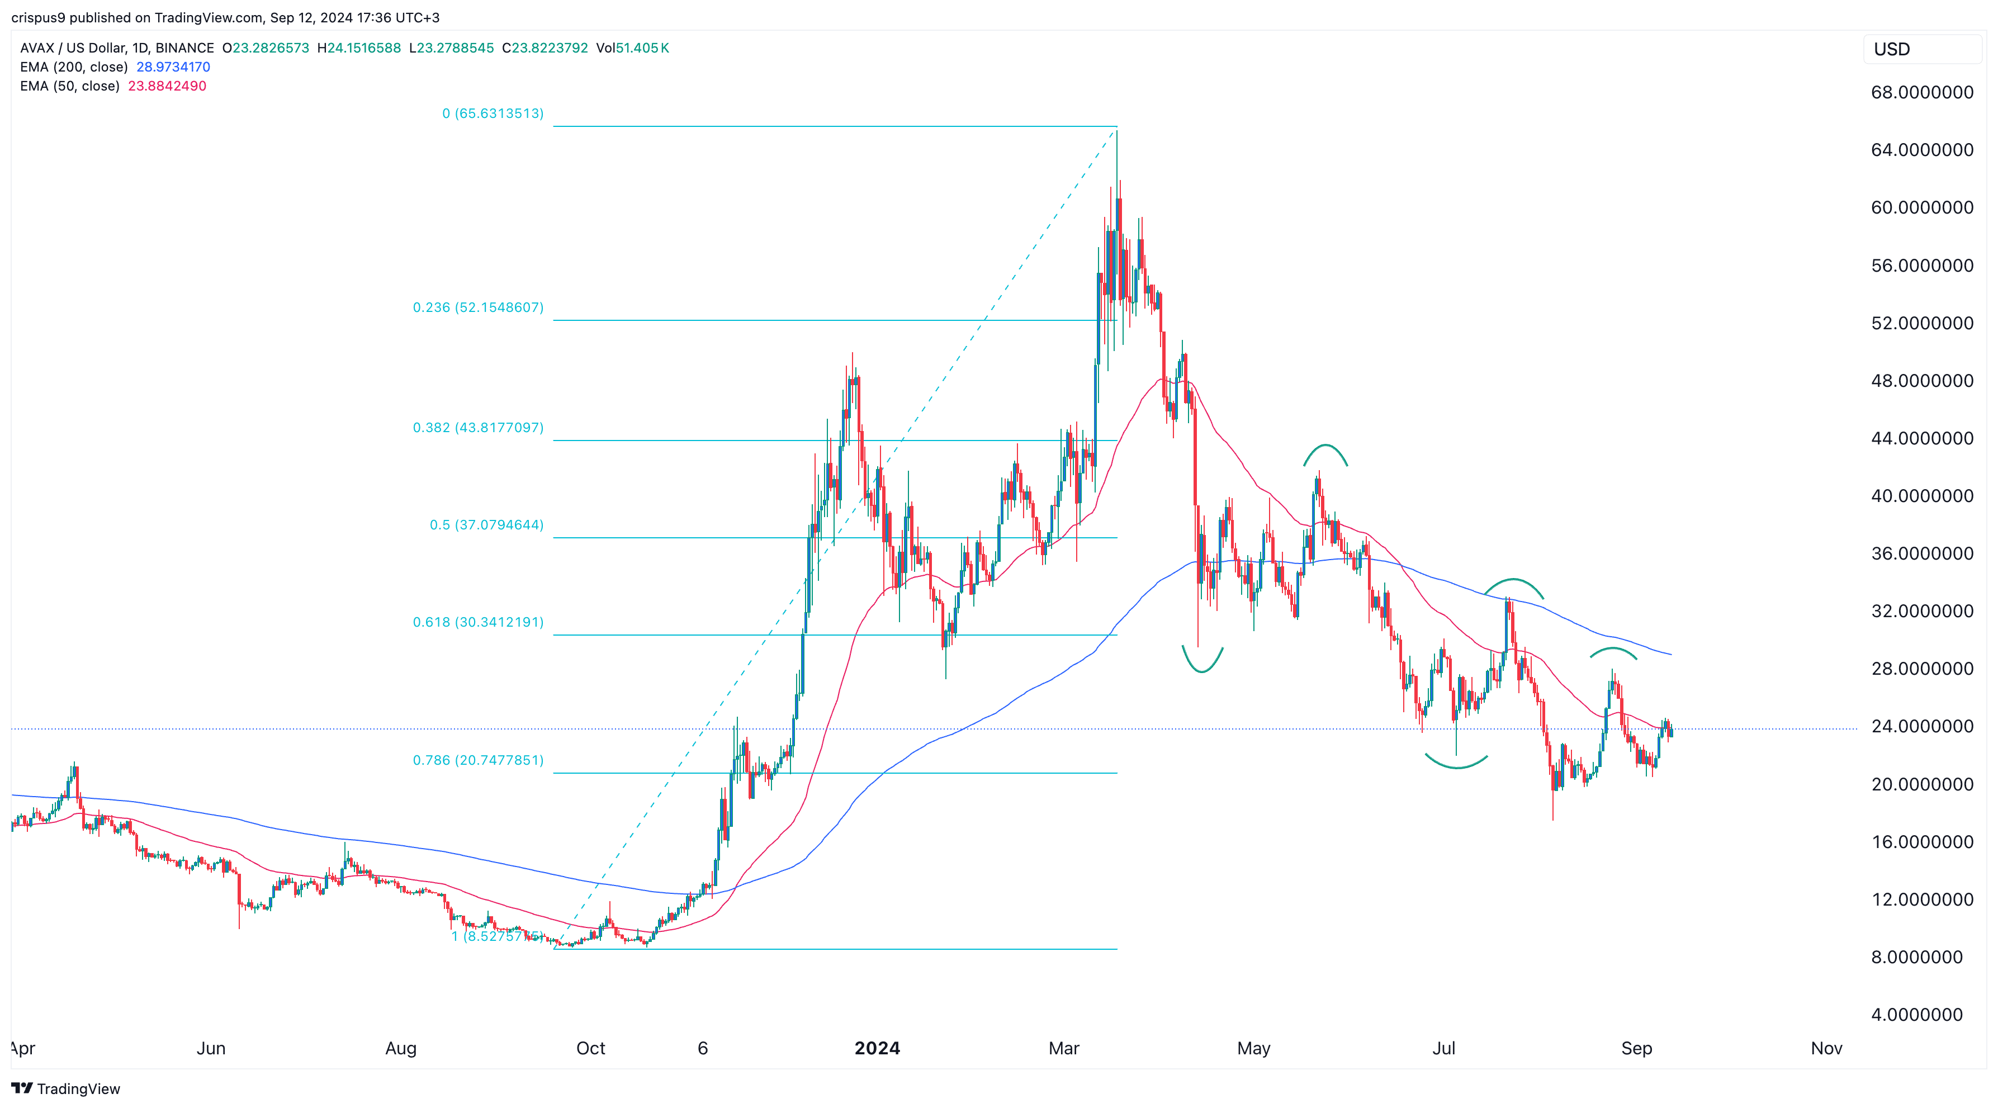Click the Jul label on time axis
Viewport: 1998px width, 1108px height.
(1443, 1048)
